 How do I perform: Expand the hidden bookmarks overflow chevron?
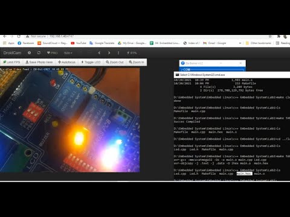(240, 43)
